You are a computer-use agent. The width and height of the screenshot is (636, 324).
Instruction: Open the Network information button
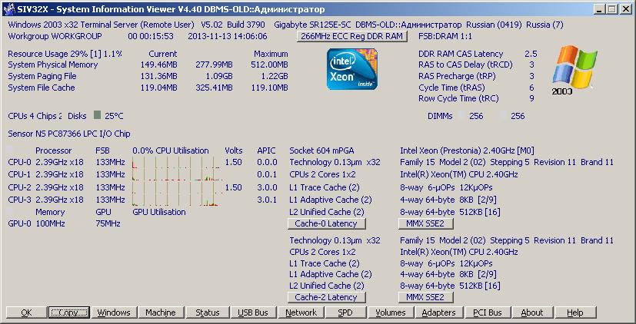(301, 312)
